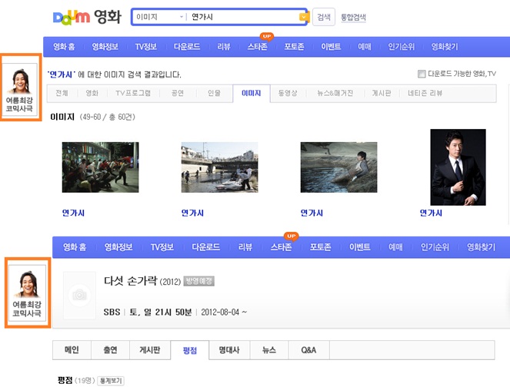Switch to the 공연 search tab

pos(178,93)
